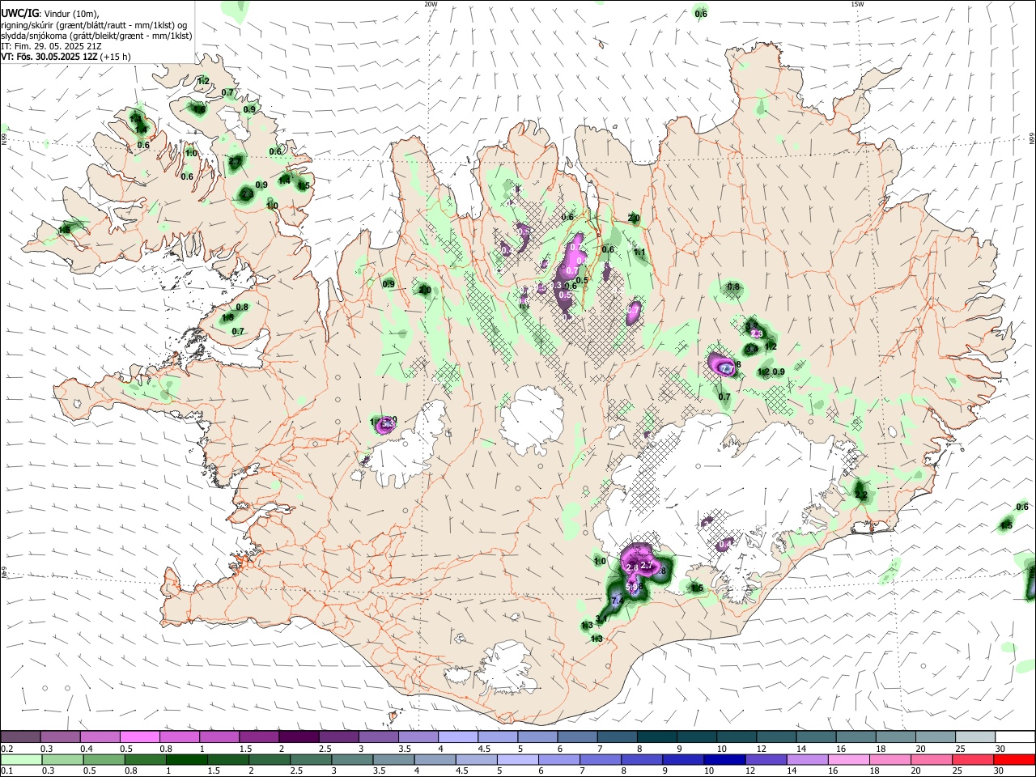The height and width of the screenshot is (777, 1036).
Task: Click the Hofsjökull glacier white area
Action: (x=532, y=420)
